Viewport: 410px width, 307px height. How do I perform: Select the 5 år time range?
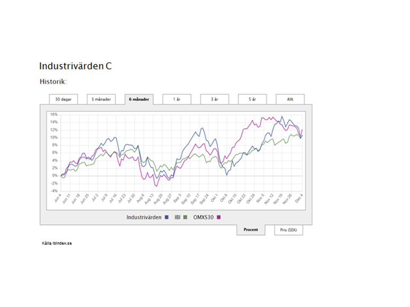(x=252, y=99)
